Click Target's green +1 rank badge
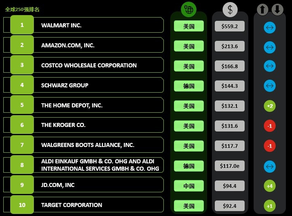The height and width of the screenshot is (216, 292). tap(270, 206)
